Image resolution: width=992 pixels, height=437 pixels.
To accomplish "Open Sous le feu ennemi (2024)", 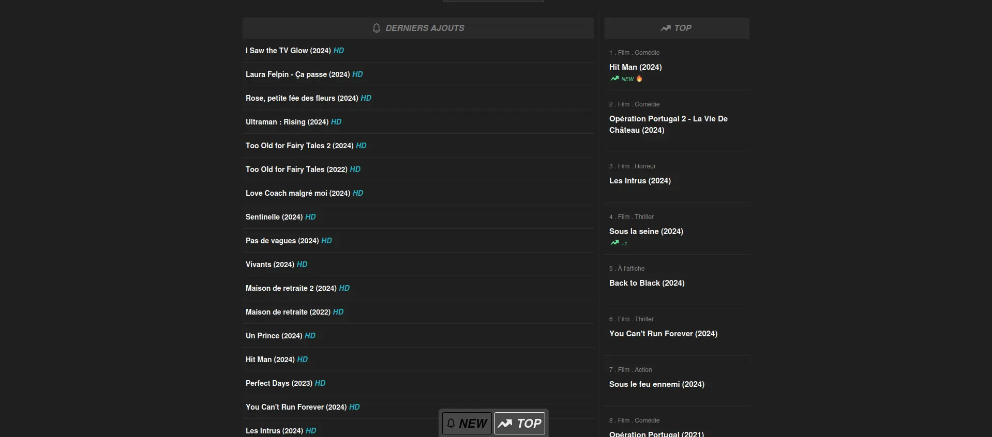I will point(657,384).
